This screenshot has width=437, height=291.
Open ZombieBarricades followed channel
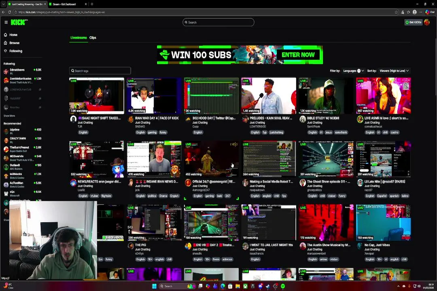pos(22,80)
